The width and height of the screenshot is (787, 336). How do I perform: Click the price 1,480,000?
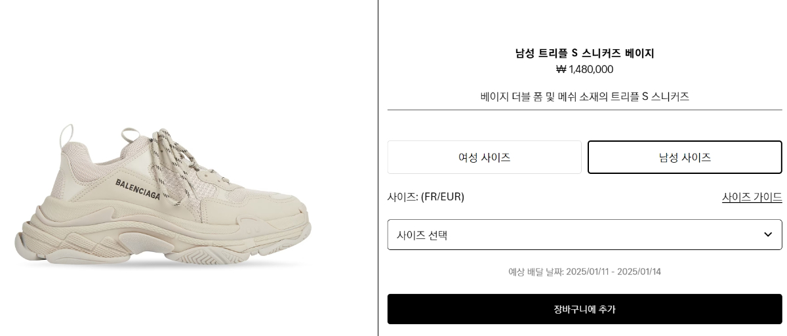tap(591, 70)
